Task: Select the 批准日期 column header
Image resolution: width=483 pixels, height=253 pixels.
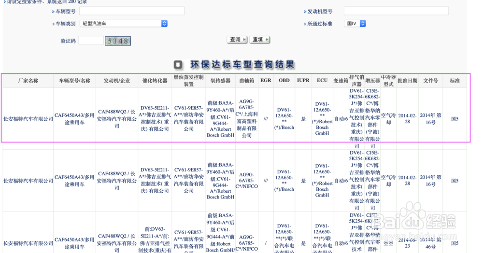Action: (x=407, y=81)
